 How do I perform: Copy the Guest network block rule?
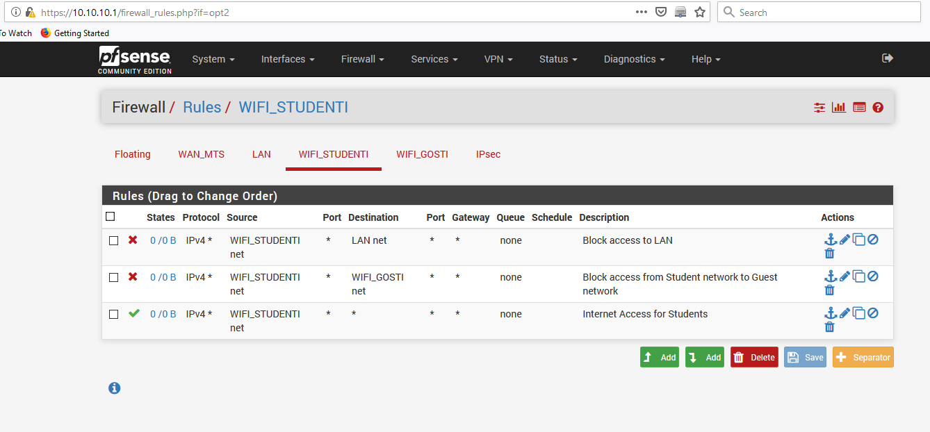coord(859,276)
